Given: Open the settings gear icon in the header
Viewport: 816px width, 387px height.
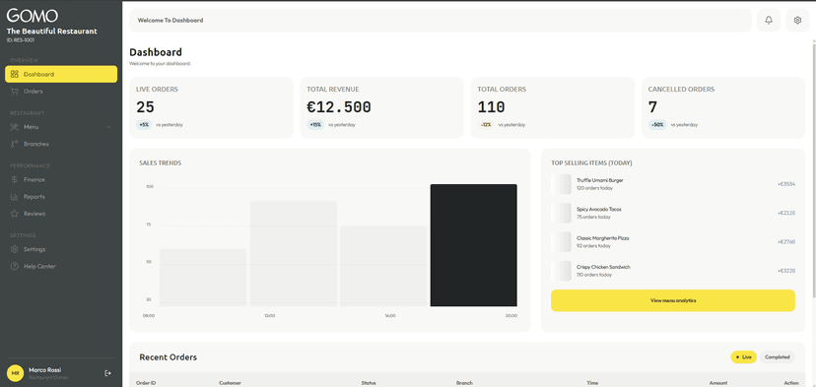Looking at the screenshot, I should [797, 21].
